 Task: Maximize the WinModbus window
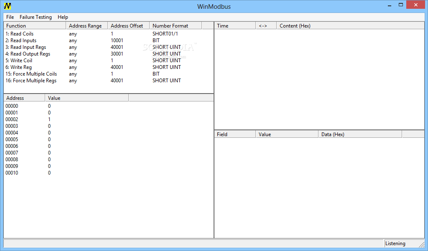tap(401, 5)
